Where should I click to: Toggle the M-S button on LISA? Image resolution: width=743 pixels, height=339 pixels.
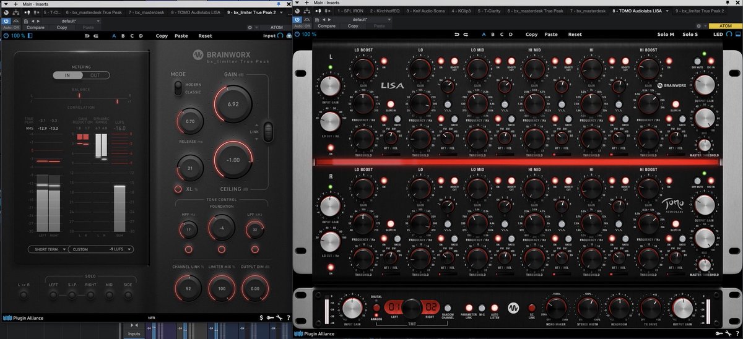(x=480, y=307)
